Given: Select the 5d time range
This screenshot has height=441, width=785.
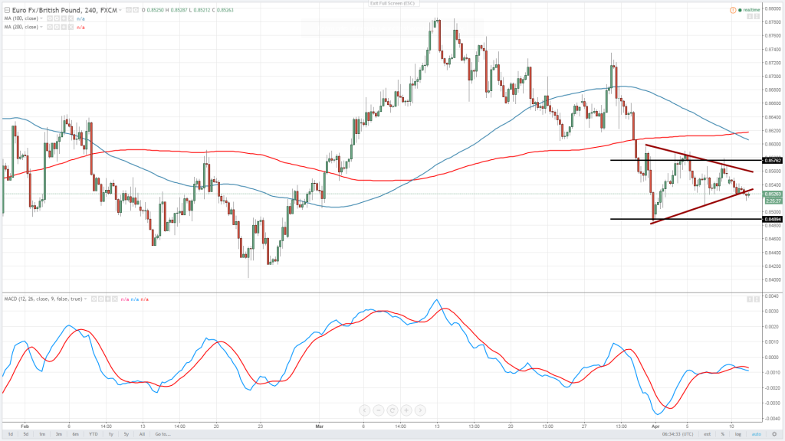Looking at the screenshot, I should click(26, 434).
